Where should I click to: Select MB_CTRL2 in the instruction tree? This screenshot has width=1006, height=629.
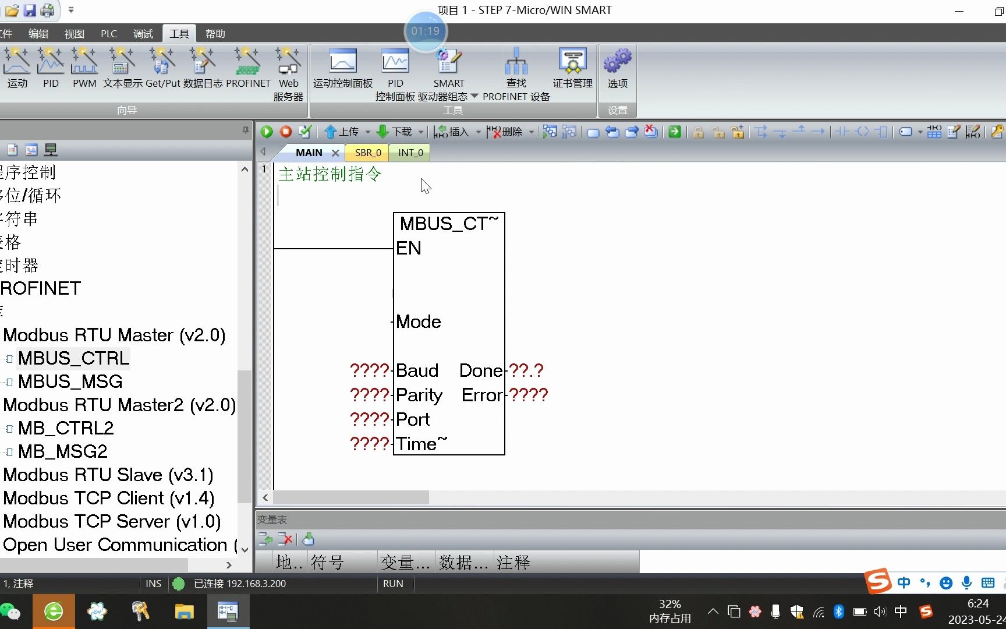point(66,428)
